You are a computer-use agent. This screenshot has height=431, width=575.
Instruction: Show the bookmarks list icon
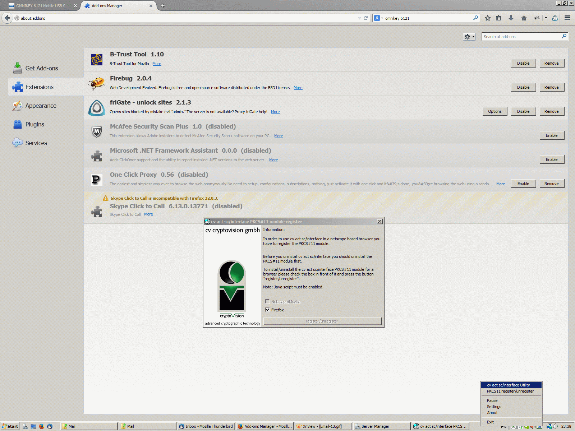click(x=498, y=18)
